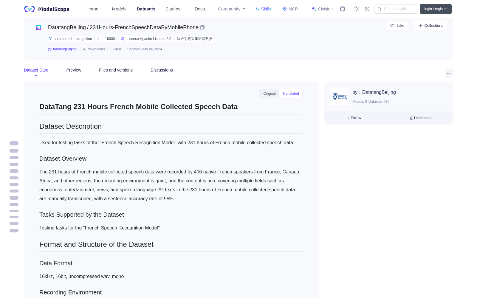Jump via first outline marker in sidebar

pos(14,143)
